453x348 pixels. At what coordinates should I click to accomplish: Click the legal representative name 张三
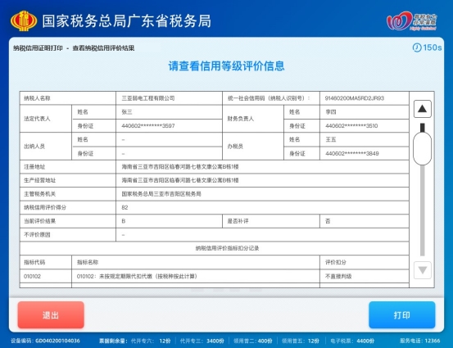tap(127, 112)
